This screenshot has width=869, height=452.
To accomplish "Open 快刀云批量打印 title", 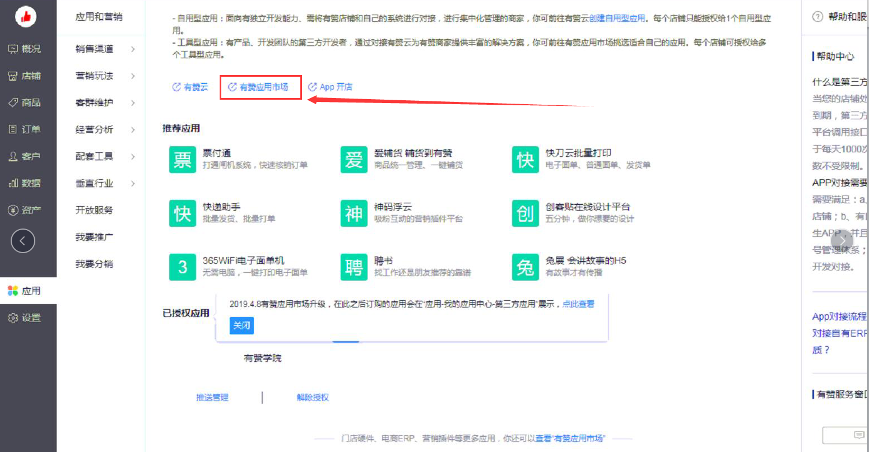I will 579,153.
